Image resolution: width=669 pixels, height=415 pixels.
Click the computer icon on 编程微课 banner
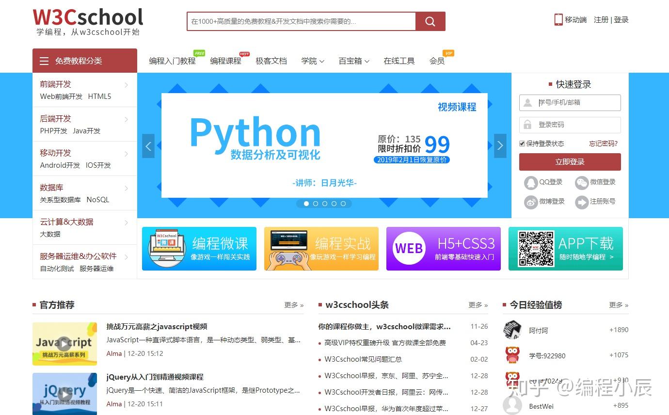(166, 249)
